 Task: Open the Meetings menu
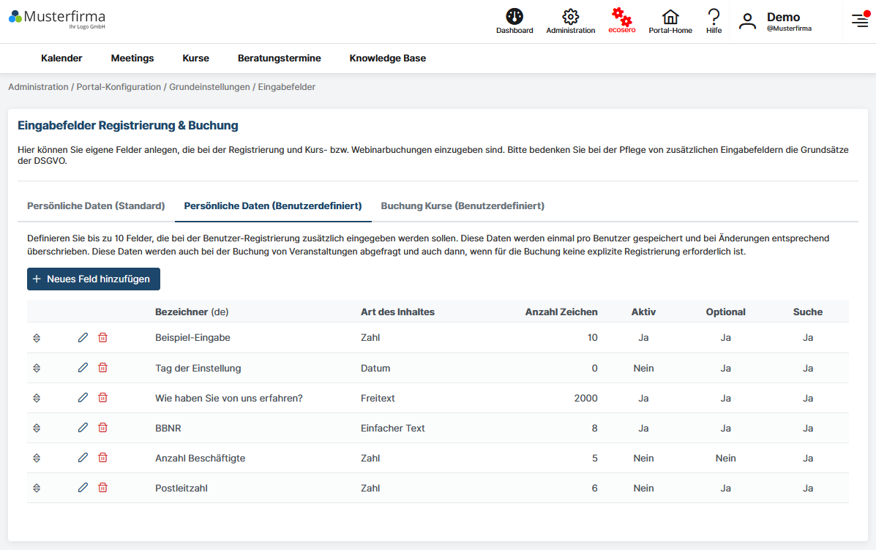[132, 58]
